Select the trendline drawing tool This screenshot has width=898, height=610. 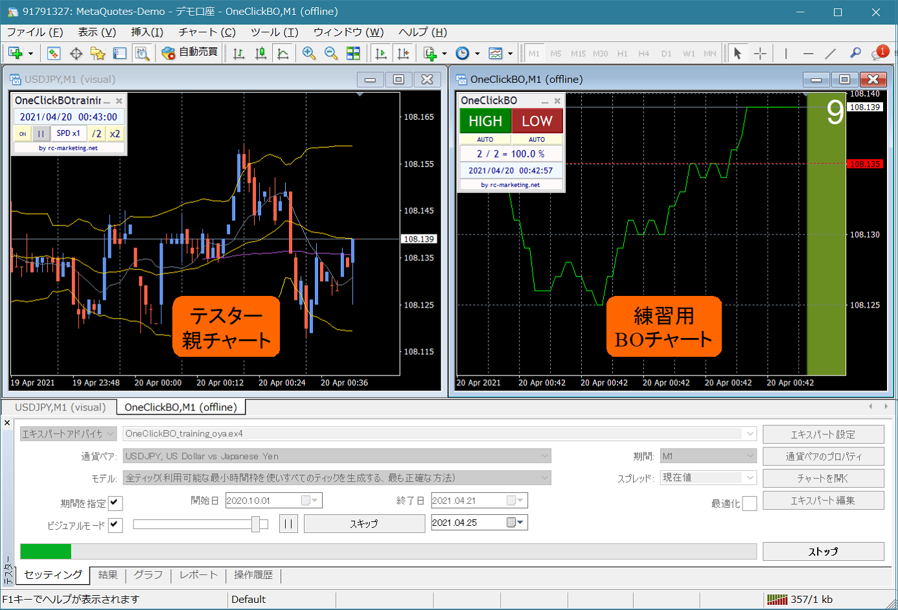(830, 53)
